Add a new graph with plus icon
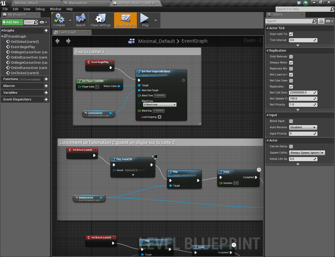This screenshot has width=335, height=257. 46,31
